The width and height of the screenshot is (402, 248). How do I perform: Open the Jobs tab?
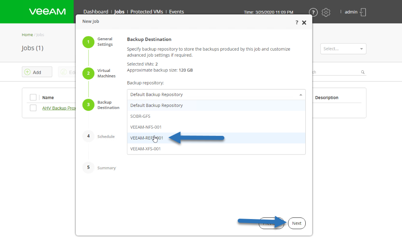tap(119, 12)
